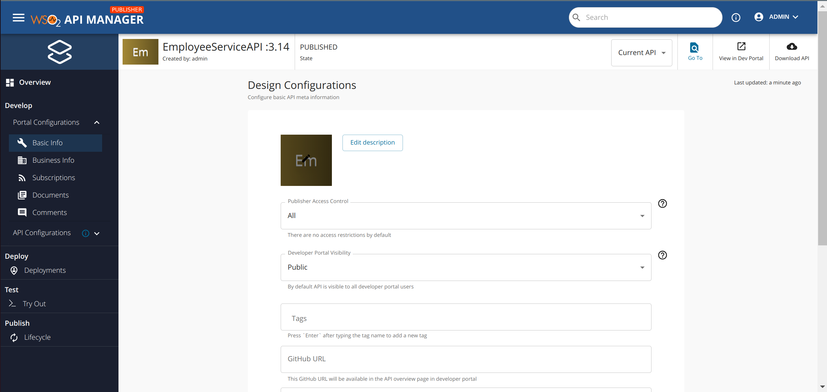Click Download API label
Screen dimensions: 827x392
(792, 58)
